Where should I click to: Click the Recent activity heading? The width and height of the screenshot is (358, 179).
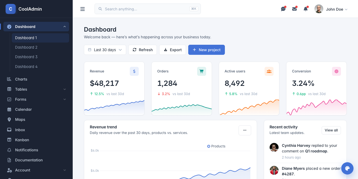point(284,127)
